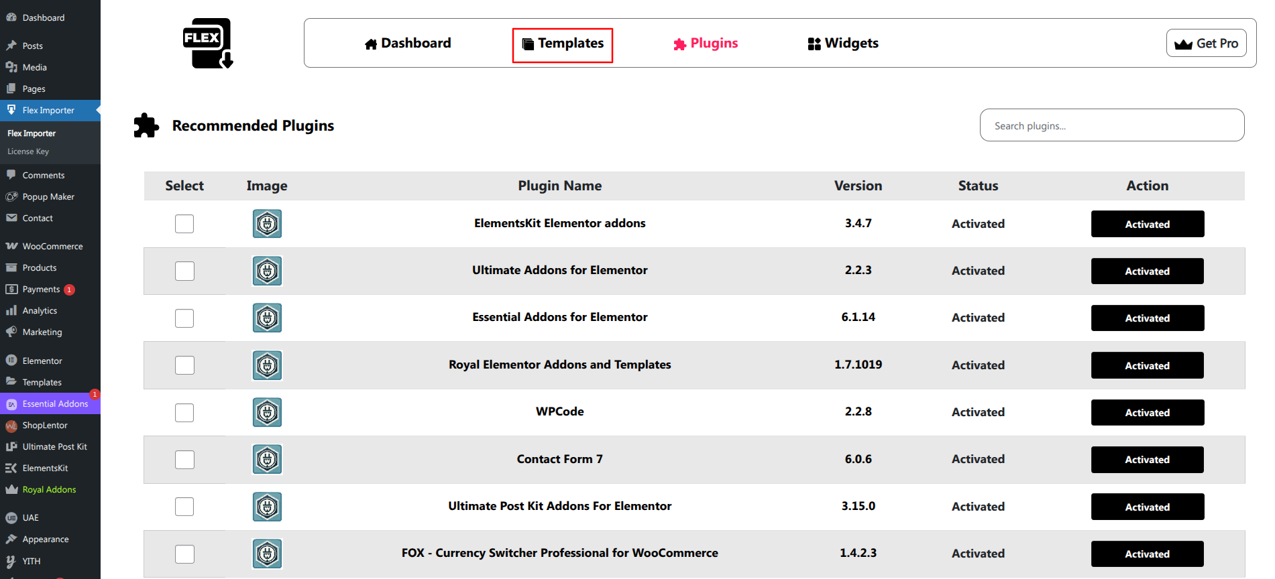This screenshot has height=579, width=1275.
Task: Select the Essential Addons for Elementor checkbox
Action: tap(184, 318)
